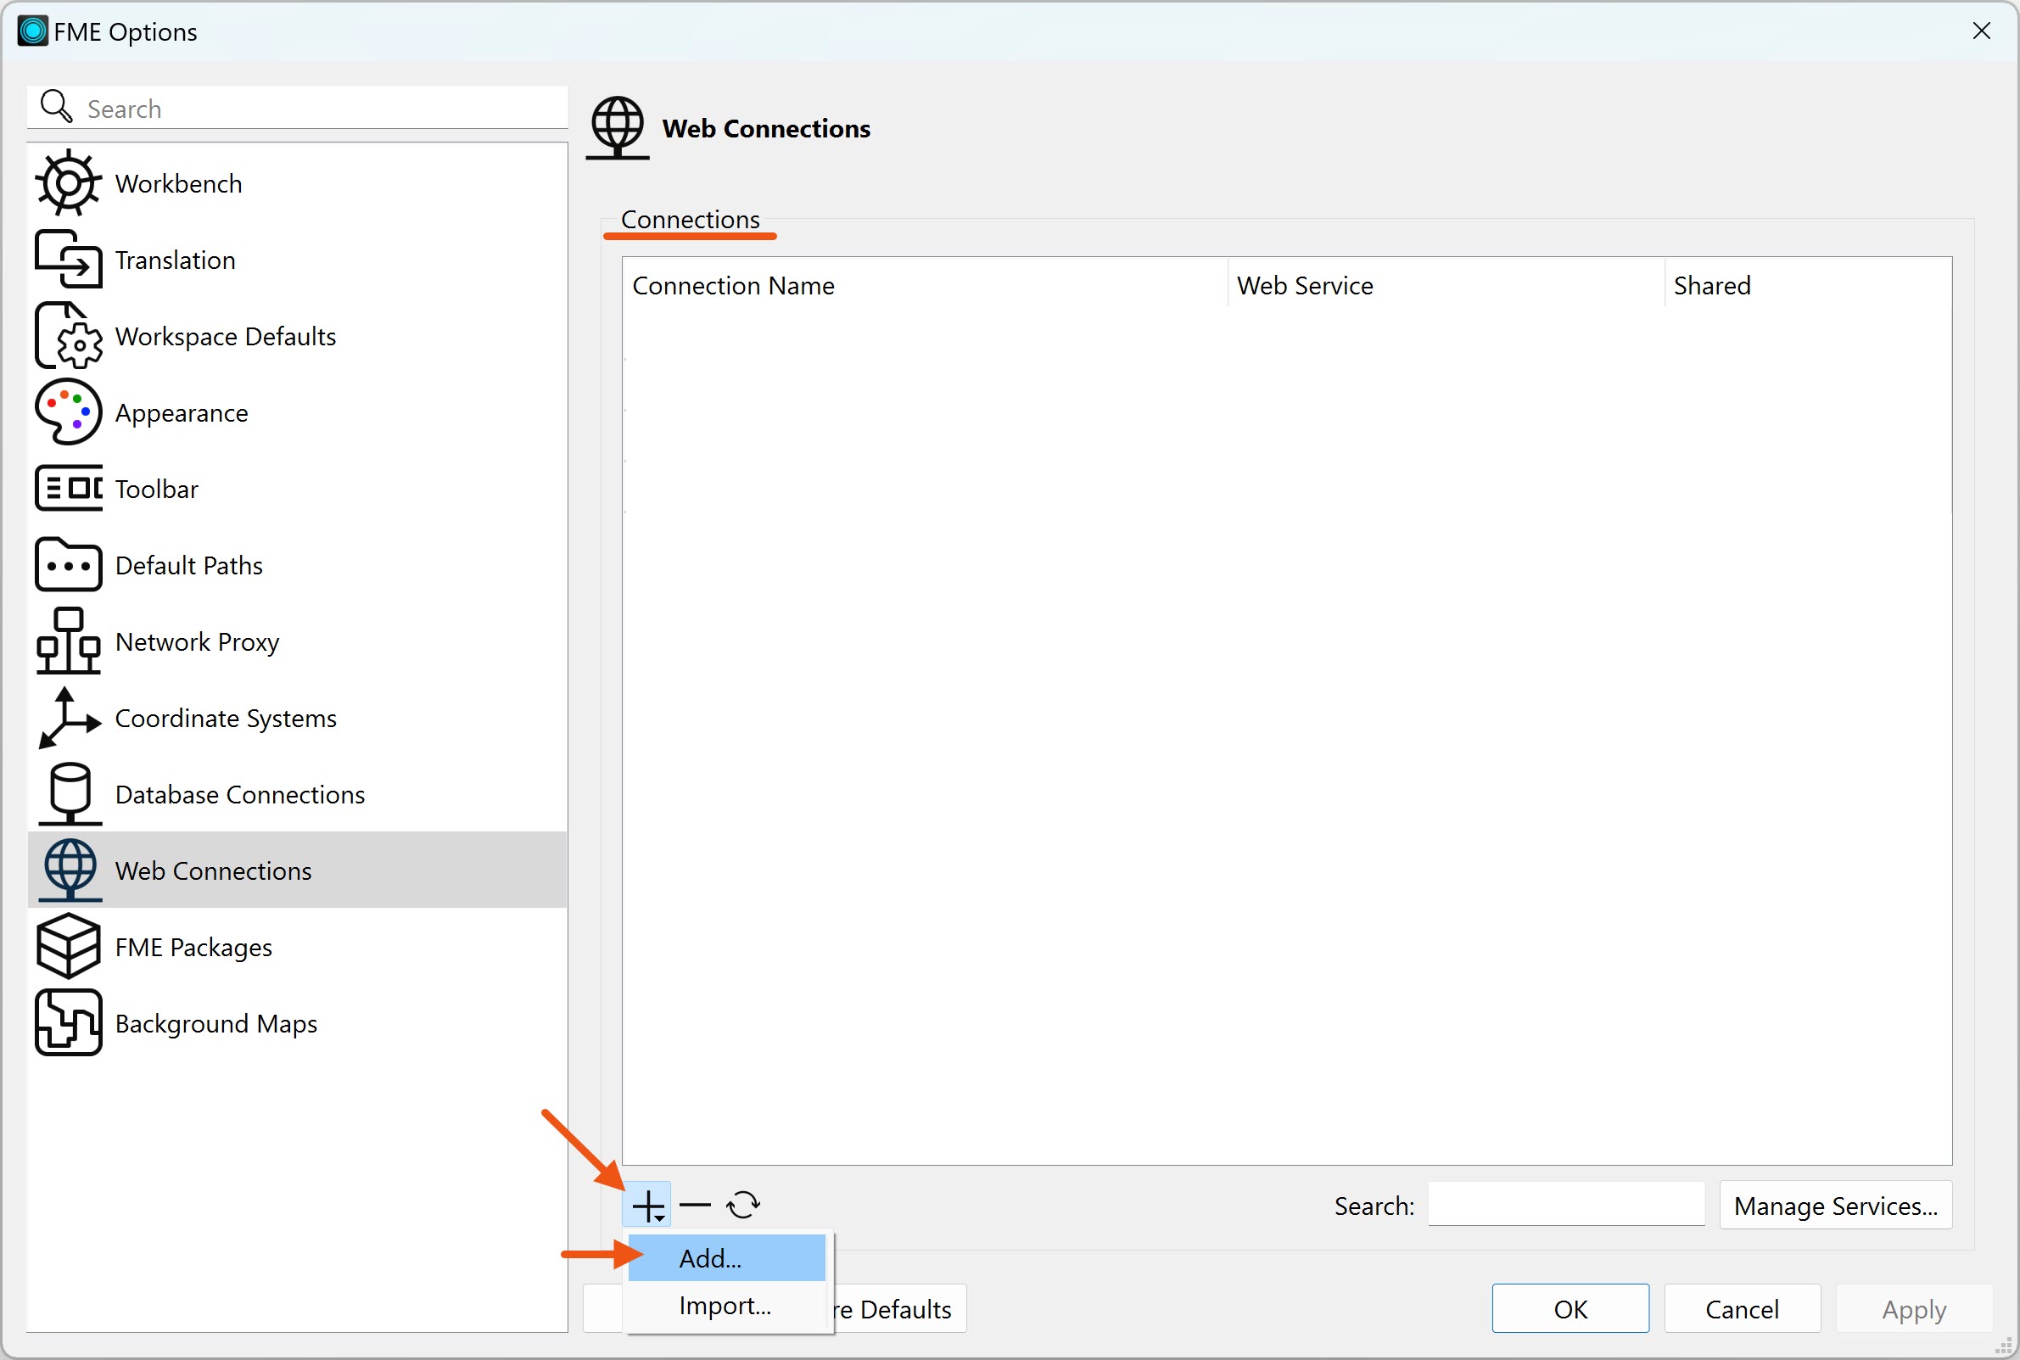Viewport: 2020px width, 1360px height.
Task: Close the FME Options window
Action: coord(1982,31)
